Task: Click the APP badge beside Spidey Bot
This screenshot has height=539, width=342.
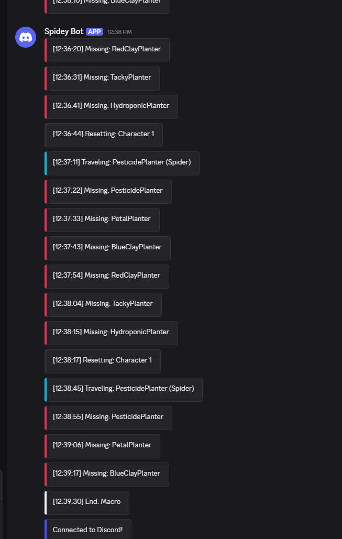Action: coord(94,31)
